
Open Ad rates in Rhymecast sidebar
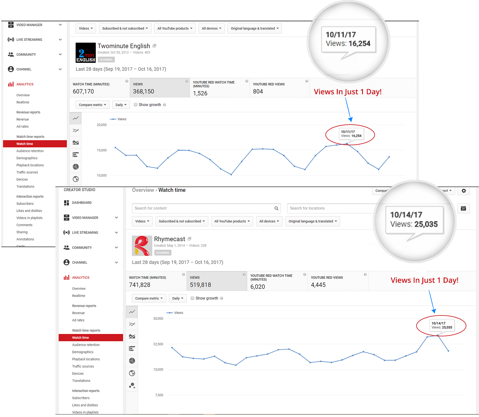tap(78, 320)
